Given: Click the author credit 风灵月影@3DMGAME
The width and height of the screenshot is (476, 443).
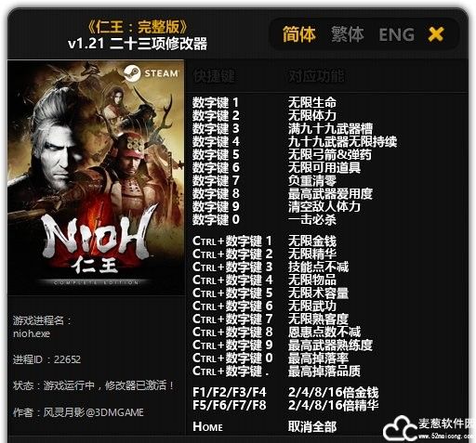Looking at the screenshot, I should [x=93, y=412].
